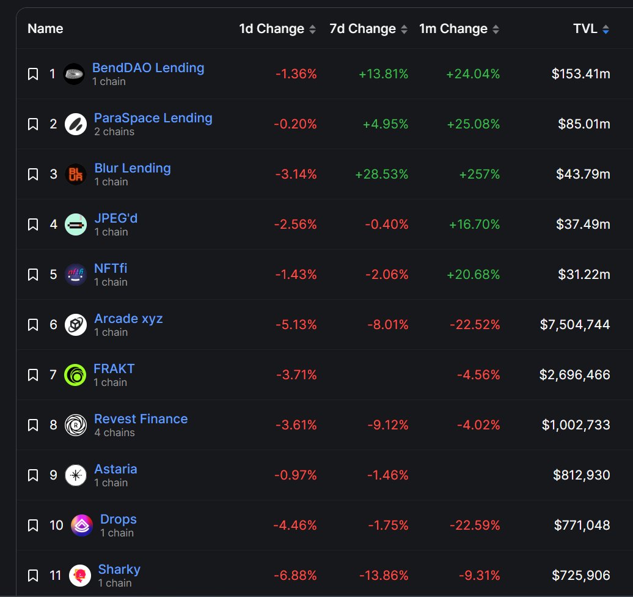Open FRAKT protocol page
This screenshot has width=633, height=597.
pos(114,369)
